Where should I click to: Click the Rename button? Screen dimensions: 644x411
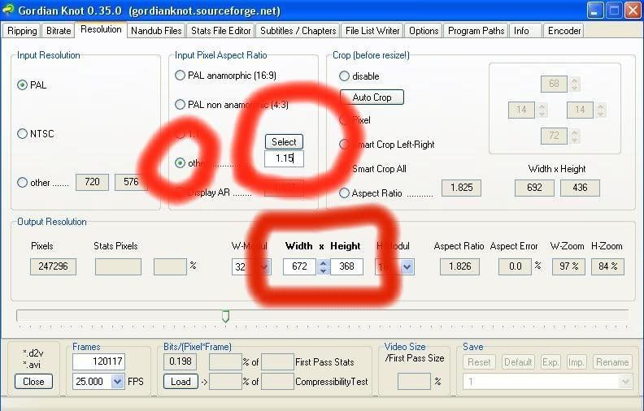612,362
